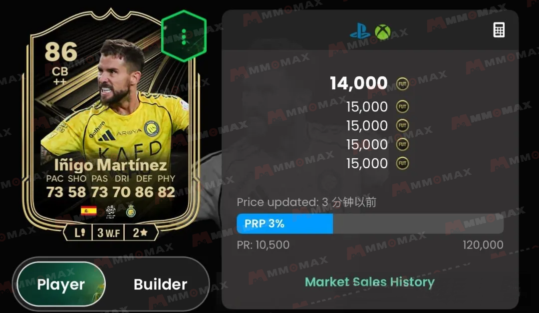Screen dimensions: 539x313
Task: Open the green hexagon three-dot menu
Action: pyautogui.click(x=184, y=36)
